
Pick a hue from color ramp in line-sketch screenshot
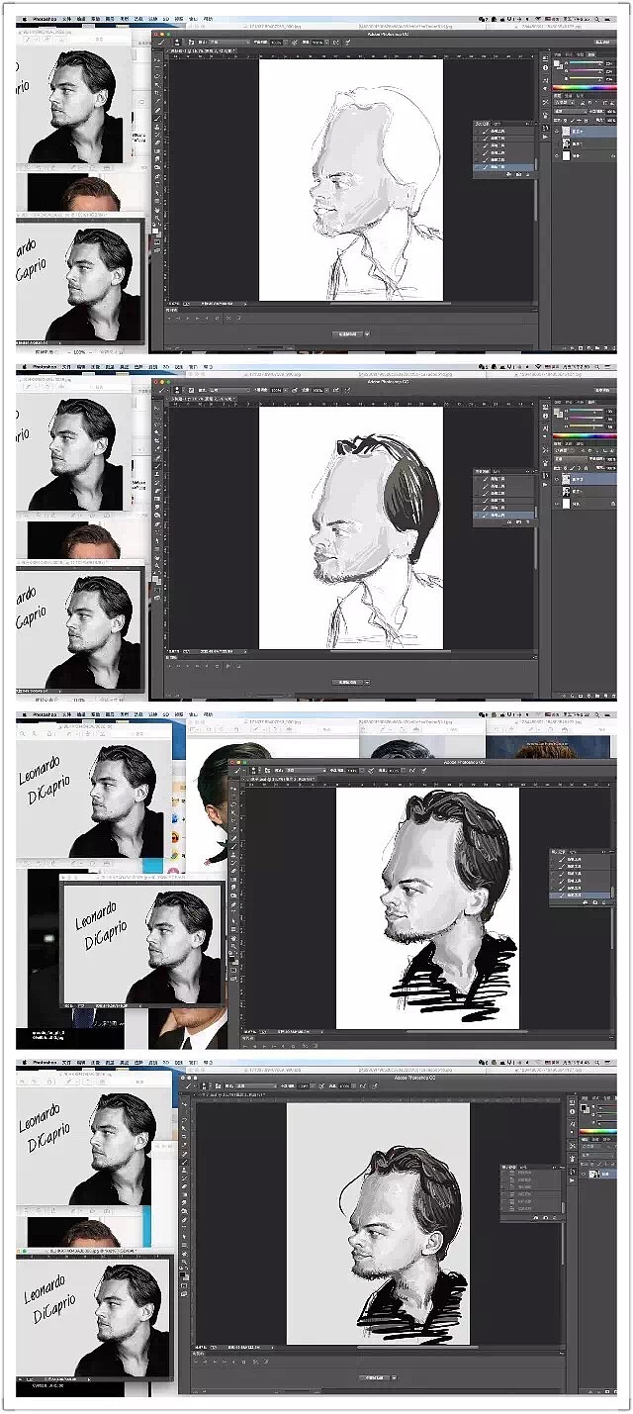click(x=584, y=87)
